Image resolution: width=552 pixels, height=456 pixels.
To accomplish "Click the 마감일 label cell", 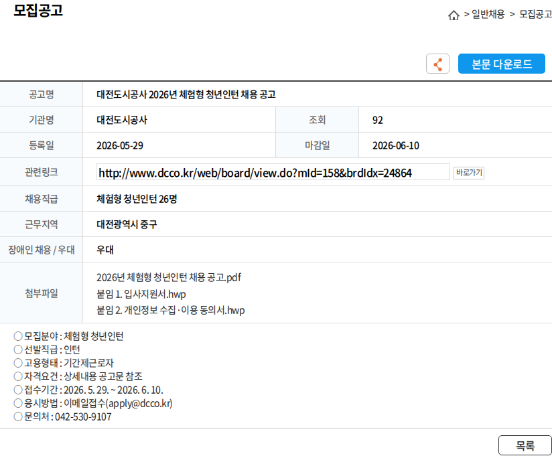I will pyautogui.click(x=317, y=145).
